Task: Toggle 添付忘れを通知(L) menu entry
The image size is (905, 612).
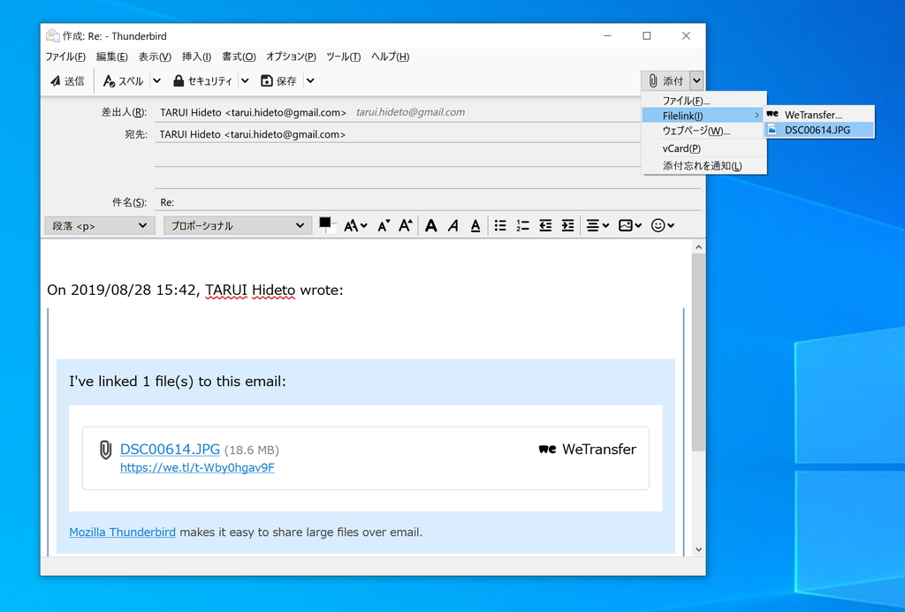Action: 704,166
